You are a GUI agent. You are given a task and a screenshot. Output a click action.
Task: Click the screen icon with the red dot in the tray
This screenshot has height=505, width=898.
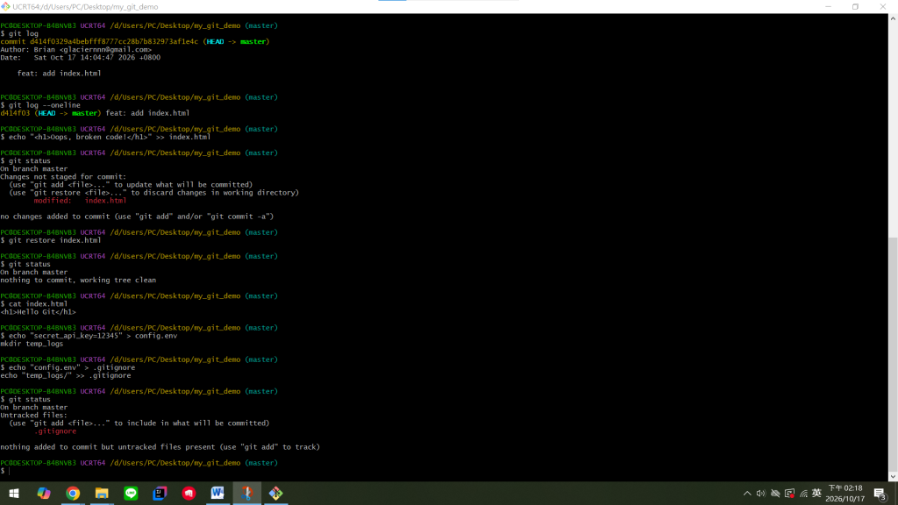pyautogui.click(x=790, y=494)
